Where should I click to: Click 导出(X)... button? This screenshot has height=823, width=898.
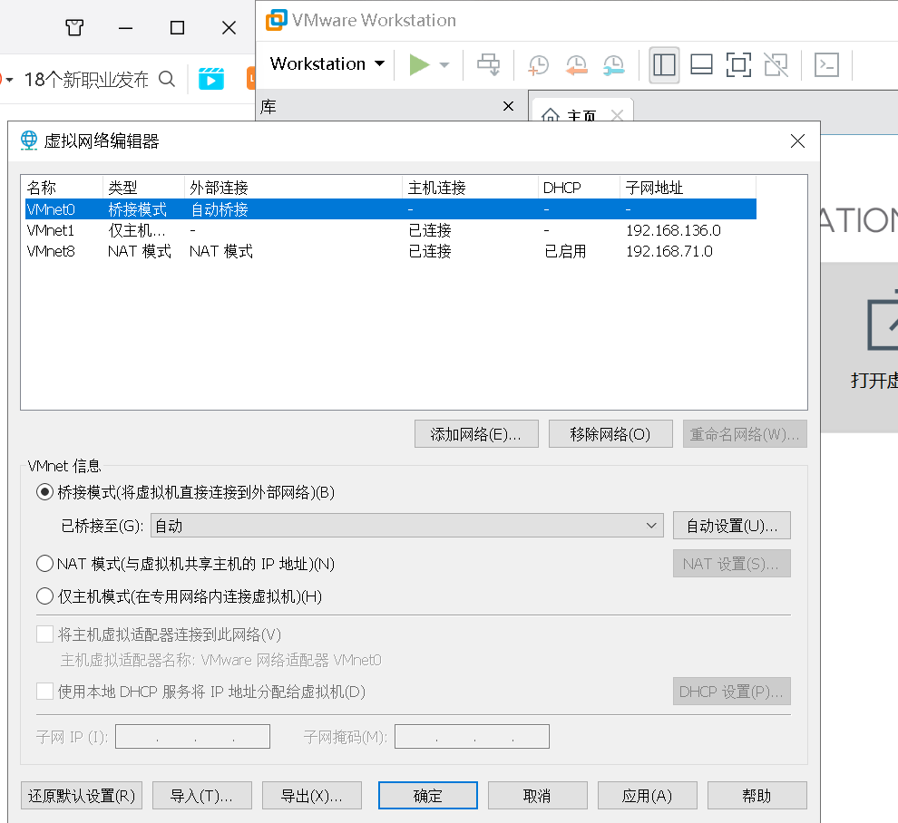312,796
